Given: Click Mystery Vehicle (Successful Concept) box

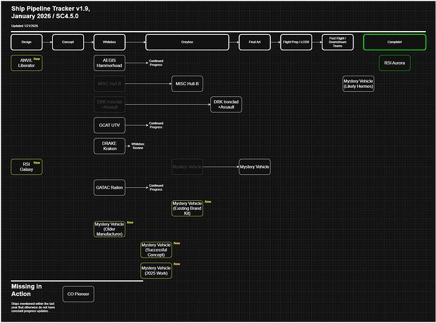Looking at the screenshot, I should pos(156,249).
